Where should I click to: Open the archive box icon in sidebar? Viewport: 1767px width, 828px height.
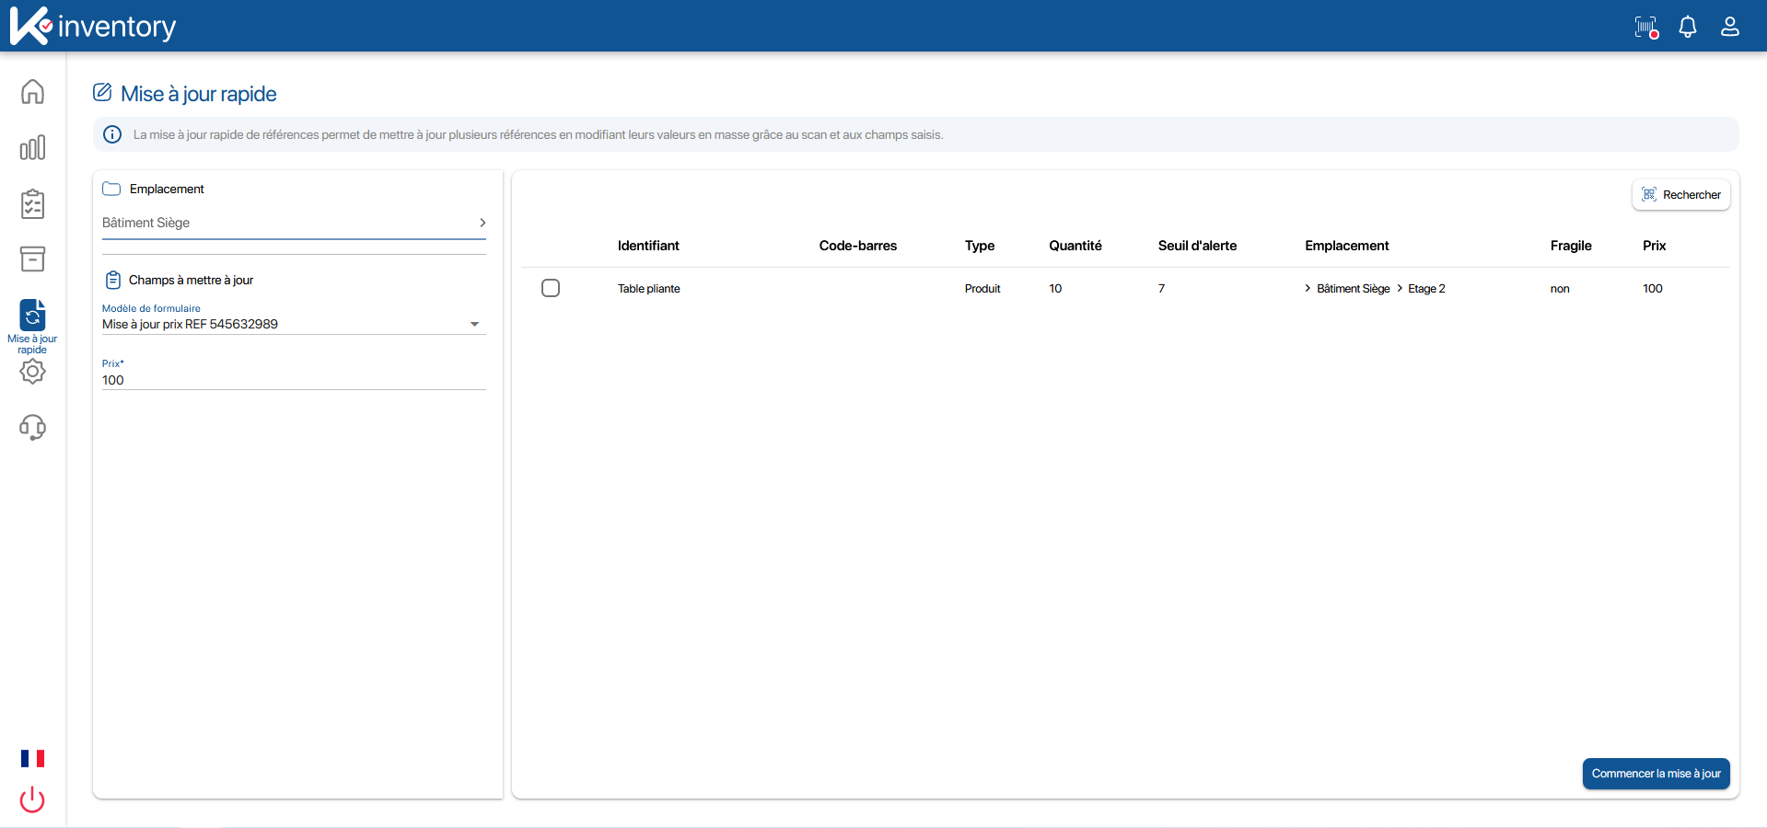32,259
